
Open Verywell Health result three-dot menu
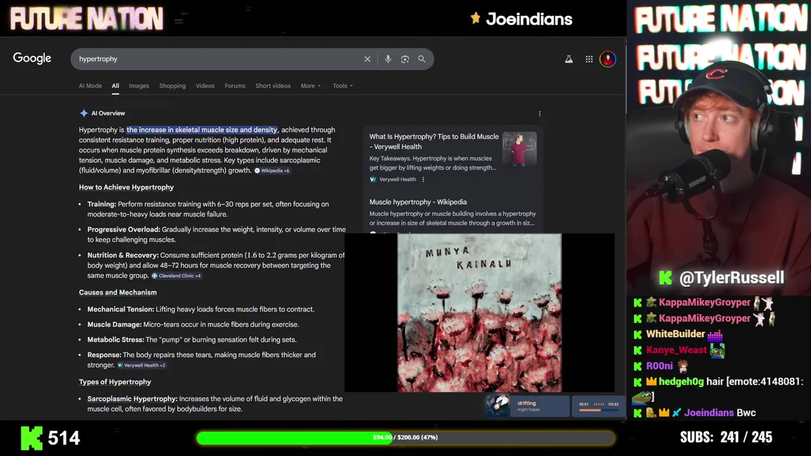pyautogui.click(x=423, y=179)
